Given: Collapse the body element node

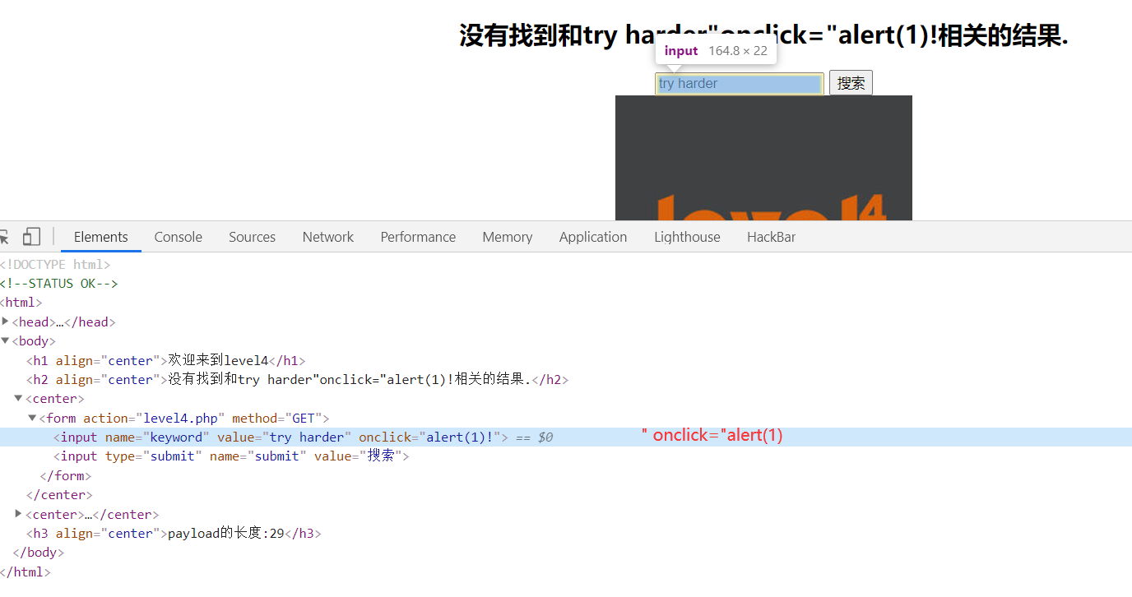Looking at the screenshot, I should tap(6, 340).
